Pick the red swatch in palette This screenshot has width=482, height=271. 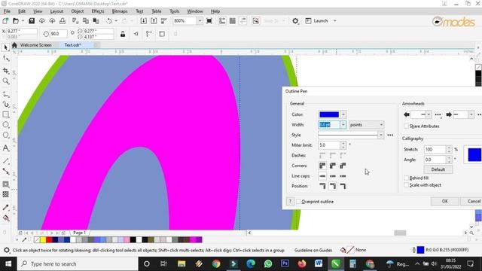pyautogui.click(x=49, y=239)
